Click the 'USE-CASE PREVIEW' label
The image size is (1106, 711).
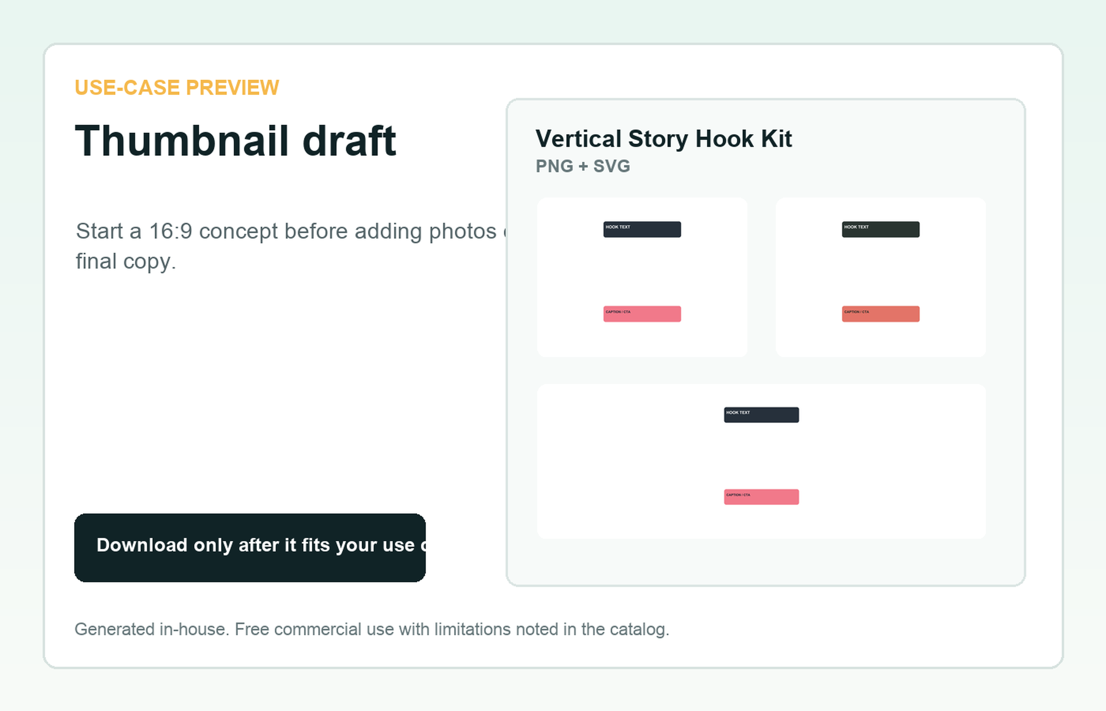pyautogui.click(x=177, y=87)
